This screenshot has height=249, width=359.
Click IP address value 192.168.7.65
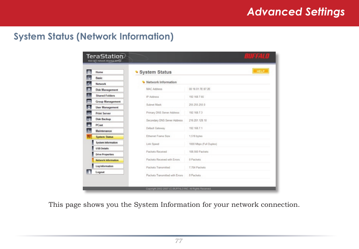[196, 97]
